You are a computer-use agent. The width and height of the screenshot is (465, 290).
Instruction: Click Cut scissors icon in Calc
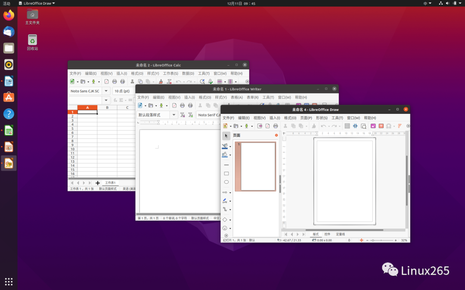pos(132,81)
